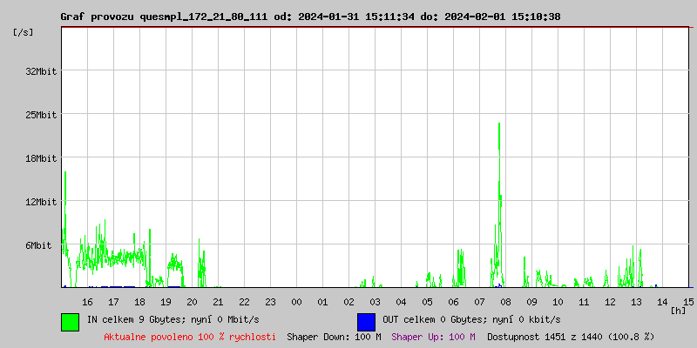Select the 25Mbit y-axis label
This screenshot has height=348, width=697.
41,115
